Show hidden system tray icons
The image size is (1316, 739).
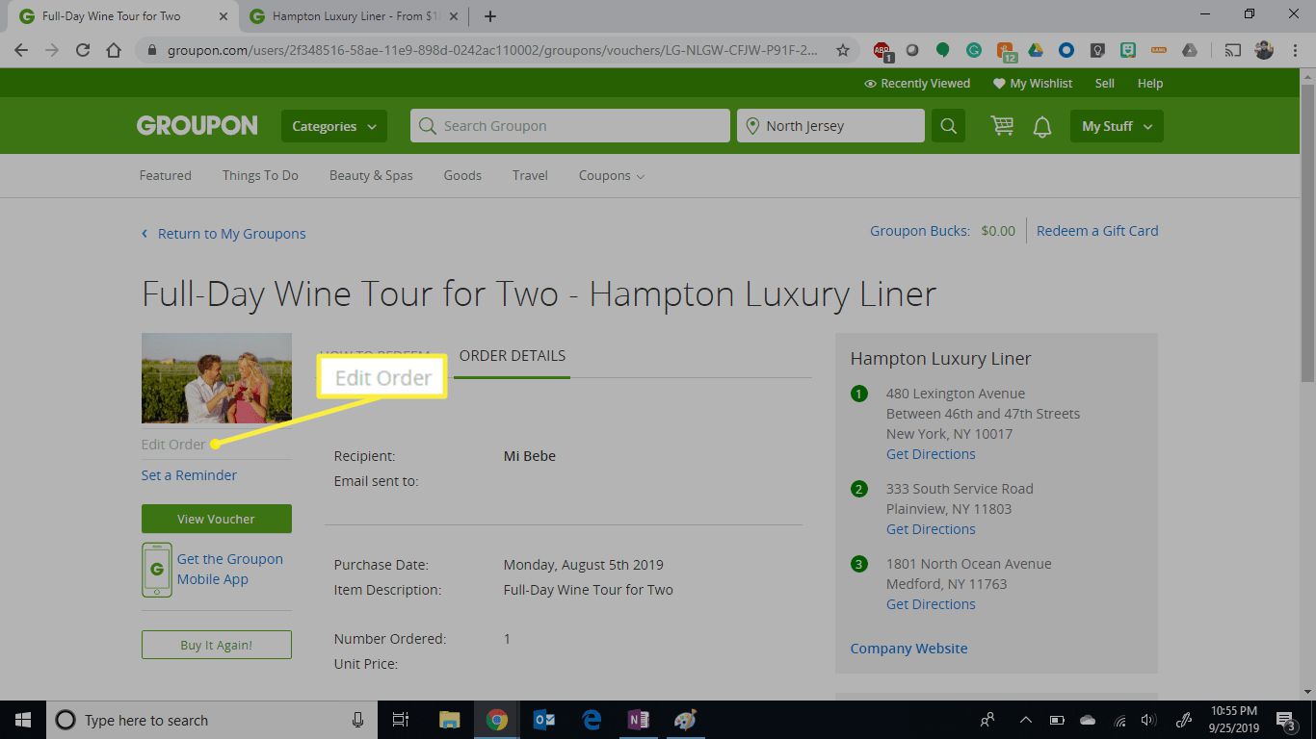[1025, 720]
